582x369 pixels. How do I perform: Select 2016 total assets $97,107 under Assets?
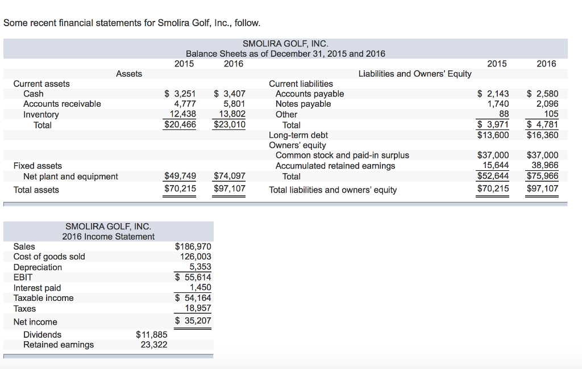pyautogui.click(x=230, y=188)
